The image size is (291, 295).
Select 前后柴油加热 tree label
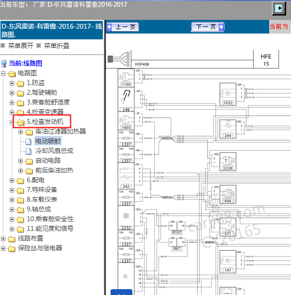(x=54, y=171)
